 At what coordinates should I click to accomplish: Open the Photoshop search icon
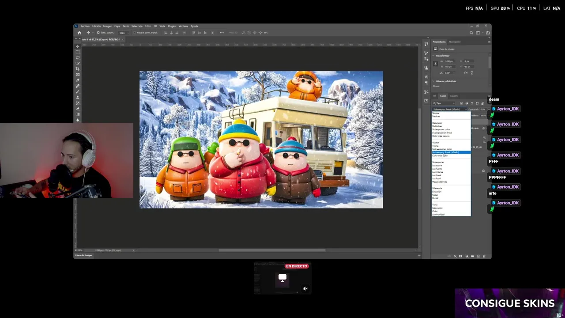pyautogui.click(x=471, y=33)
